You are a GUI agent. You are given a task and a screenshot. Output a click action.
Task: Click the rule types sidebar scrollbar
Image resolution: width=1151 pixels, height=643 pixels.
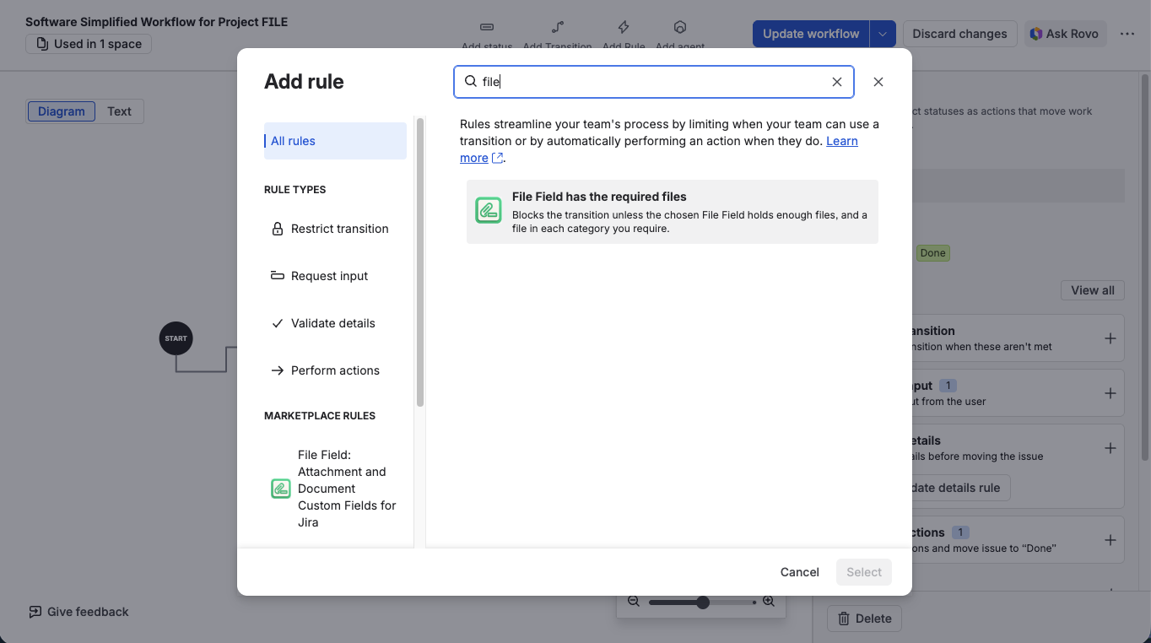420,262
